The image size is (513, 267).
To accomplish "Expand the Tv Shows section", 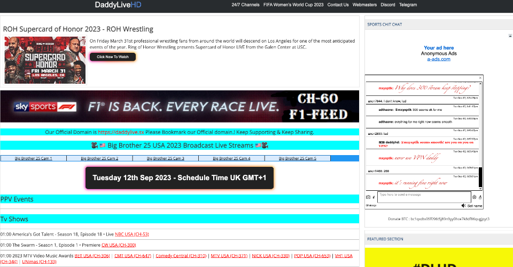I will click(180, 219).
